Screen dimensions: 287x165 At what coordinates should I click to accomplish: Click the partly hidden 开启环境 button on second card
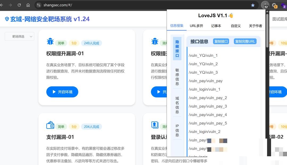click(159, 92)
